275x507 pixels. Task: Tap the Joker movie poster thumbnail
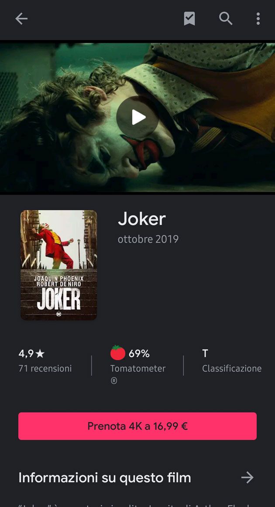[x=59, y=265]
